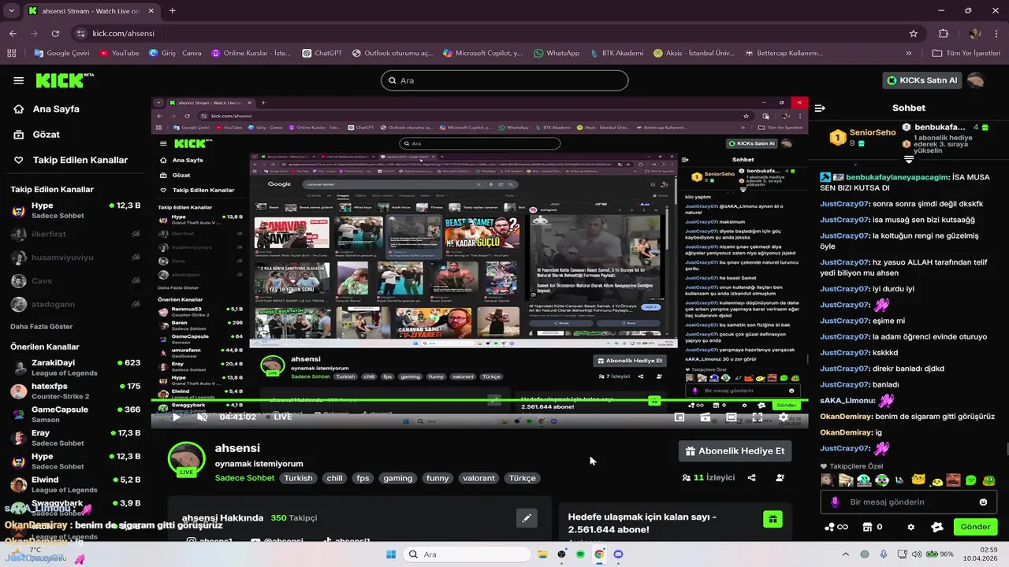Click the user follow icon beside share
This screenshot has height=567, width=1009.
(780, 477)
